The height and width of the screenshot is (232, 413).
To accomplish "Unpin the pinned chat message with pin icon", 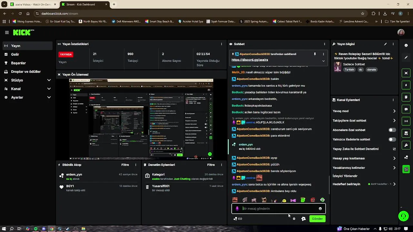I will [x=315, y=54].
